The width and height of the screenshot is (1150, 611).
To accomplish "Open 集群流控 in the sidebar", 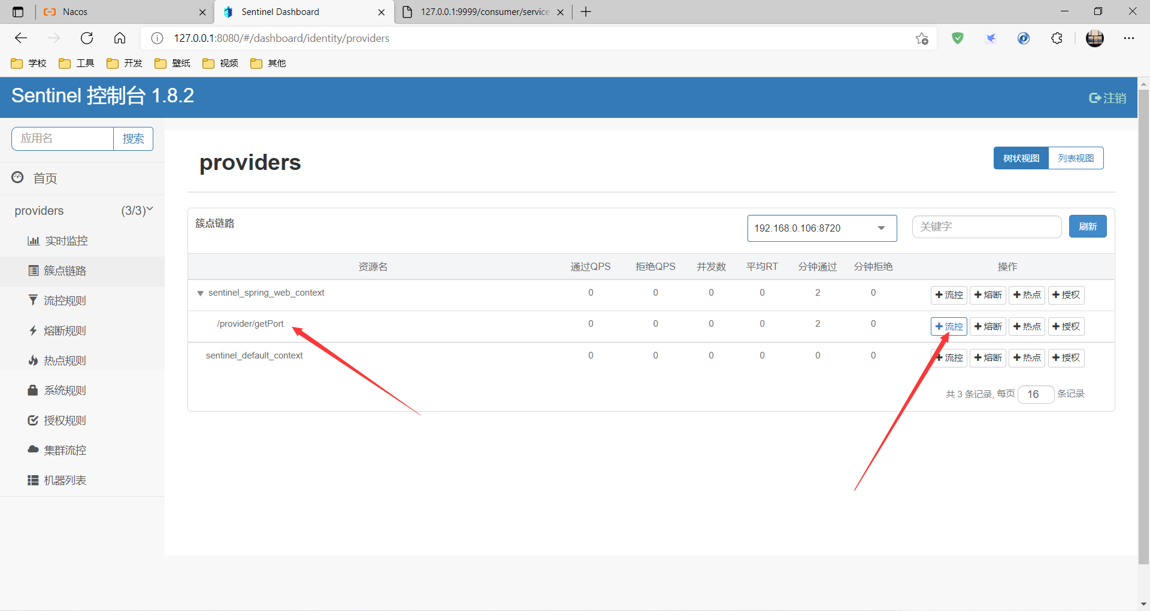I will tap(57, 450).
